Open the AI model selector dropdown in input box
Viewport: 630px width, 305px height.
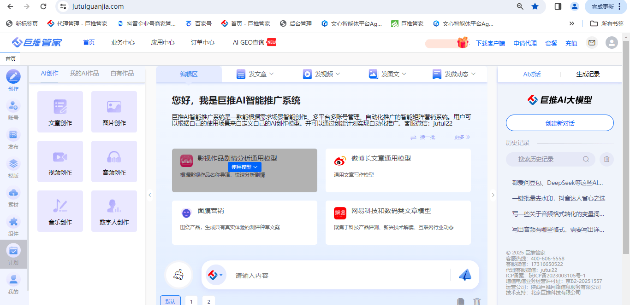(215, 275)
